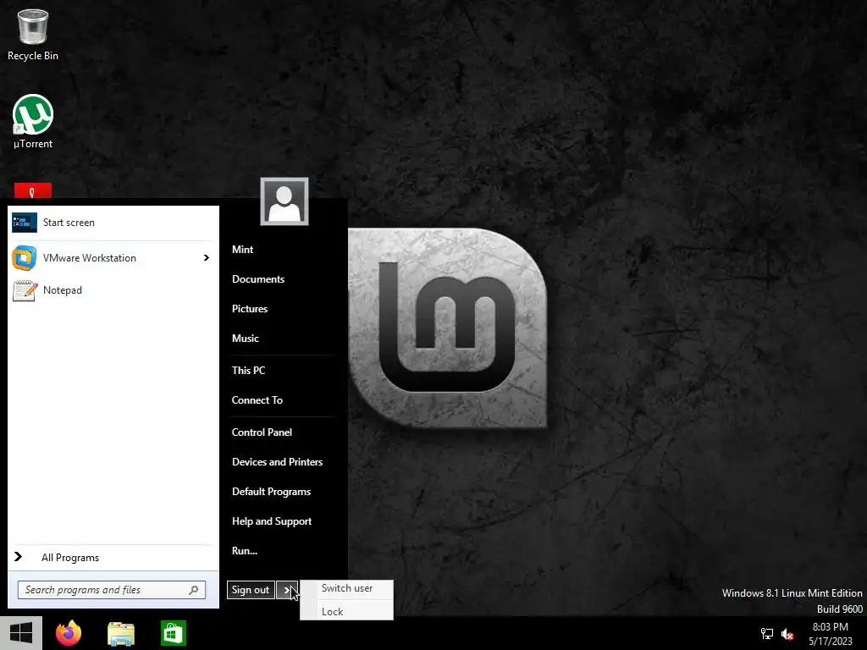Open Firefox from the taskbar
Screen dimensions: 867x650
pos(69,633)
